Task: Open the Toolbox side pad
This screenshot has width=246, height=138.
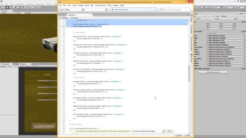Action: 191,18
